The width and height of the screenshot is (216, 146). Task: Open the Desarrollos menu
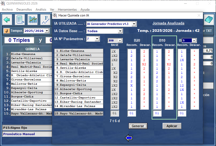point(24,10)
